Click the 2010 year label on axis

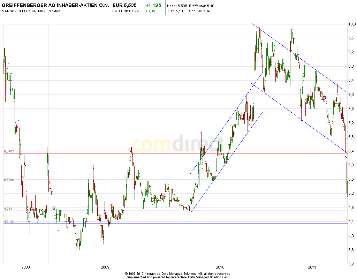tap(220, 267)
